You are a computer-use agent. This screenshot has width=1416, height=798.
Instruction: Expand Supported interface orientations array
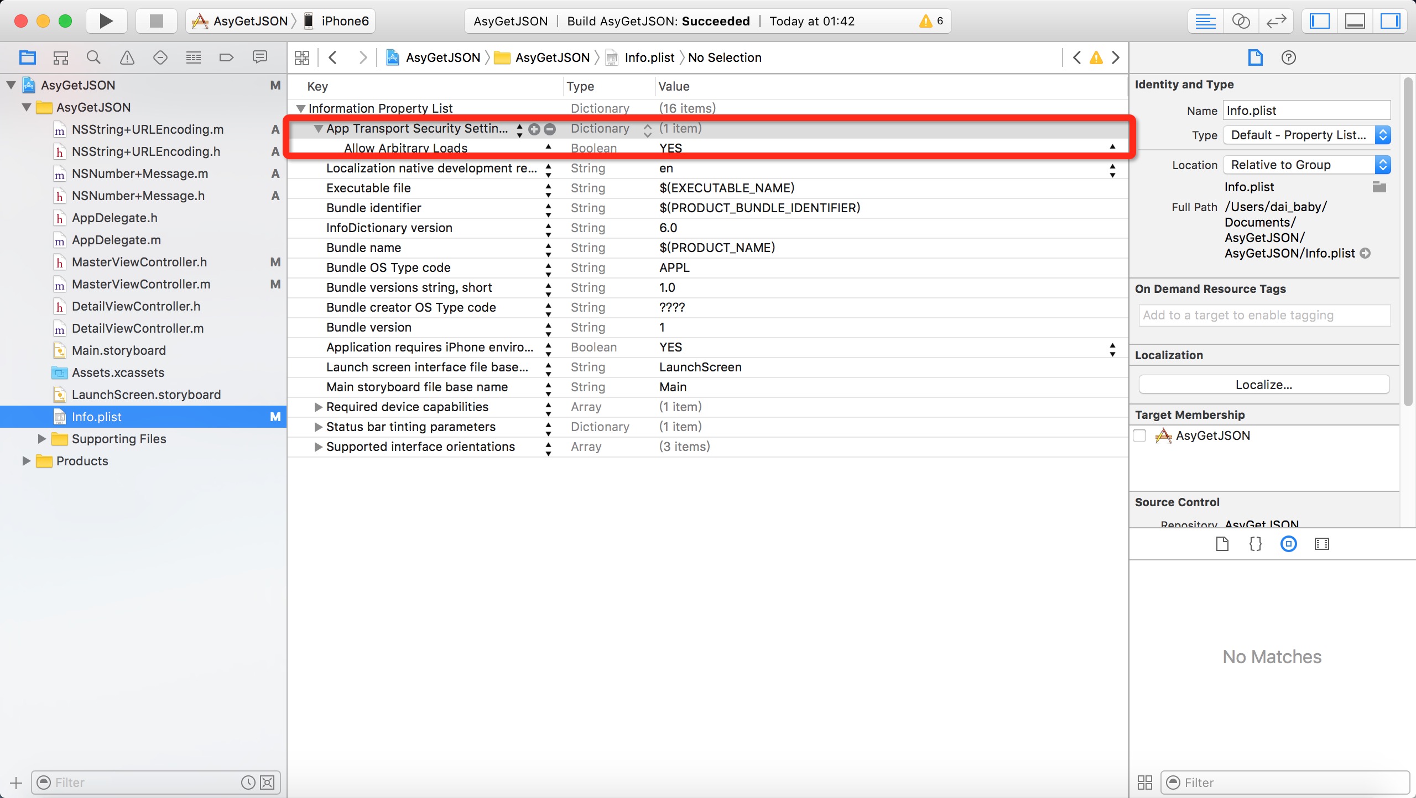pos(316,446)
